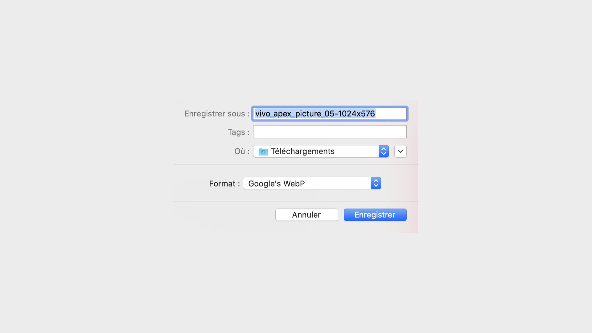Click the Enregistrer button

coord(375,215)
